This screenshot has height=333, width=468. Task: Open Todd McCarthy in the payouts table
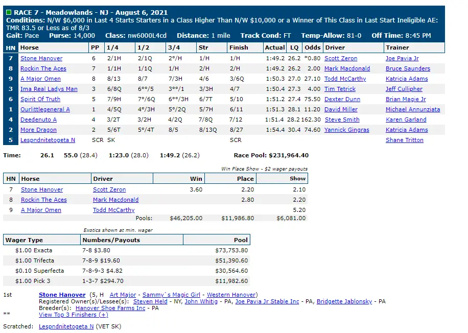114,210
